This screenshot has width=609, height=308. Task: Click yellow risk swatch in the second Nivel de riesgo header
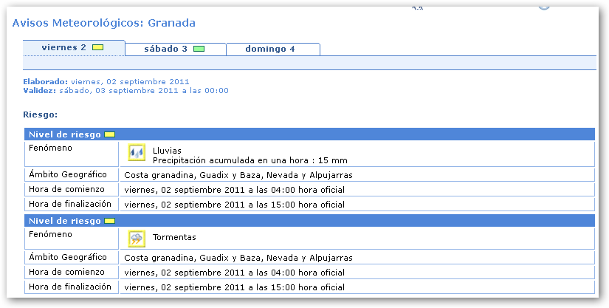(110, 221)
